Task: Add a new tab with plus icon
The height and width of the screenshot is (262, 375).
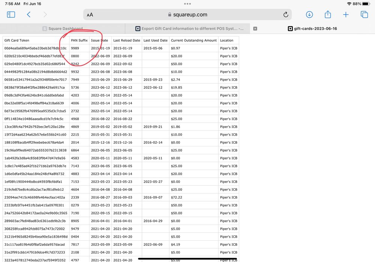Action: pos(346,15)
